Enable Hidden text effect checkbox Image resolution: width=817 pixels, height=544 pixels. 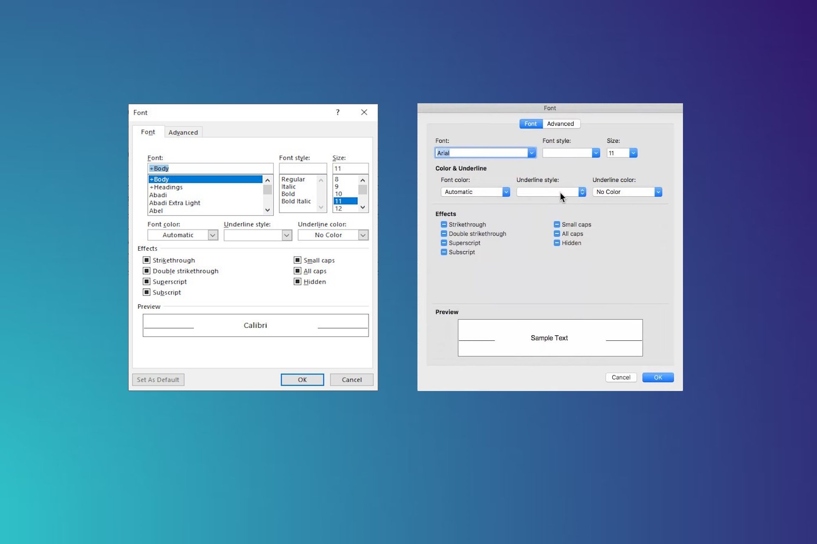(297, 281)
